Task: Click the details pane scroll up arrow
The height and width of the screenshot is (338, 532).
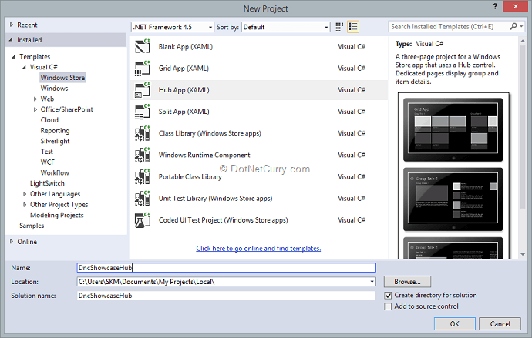Action: [x=523, y=42]
